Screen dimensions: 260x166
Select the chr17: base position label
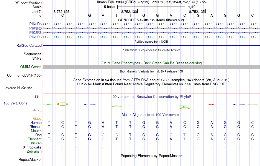36,11
